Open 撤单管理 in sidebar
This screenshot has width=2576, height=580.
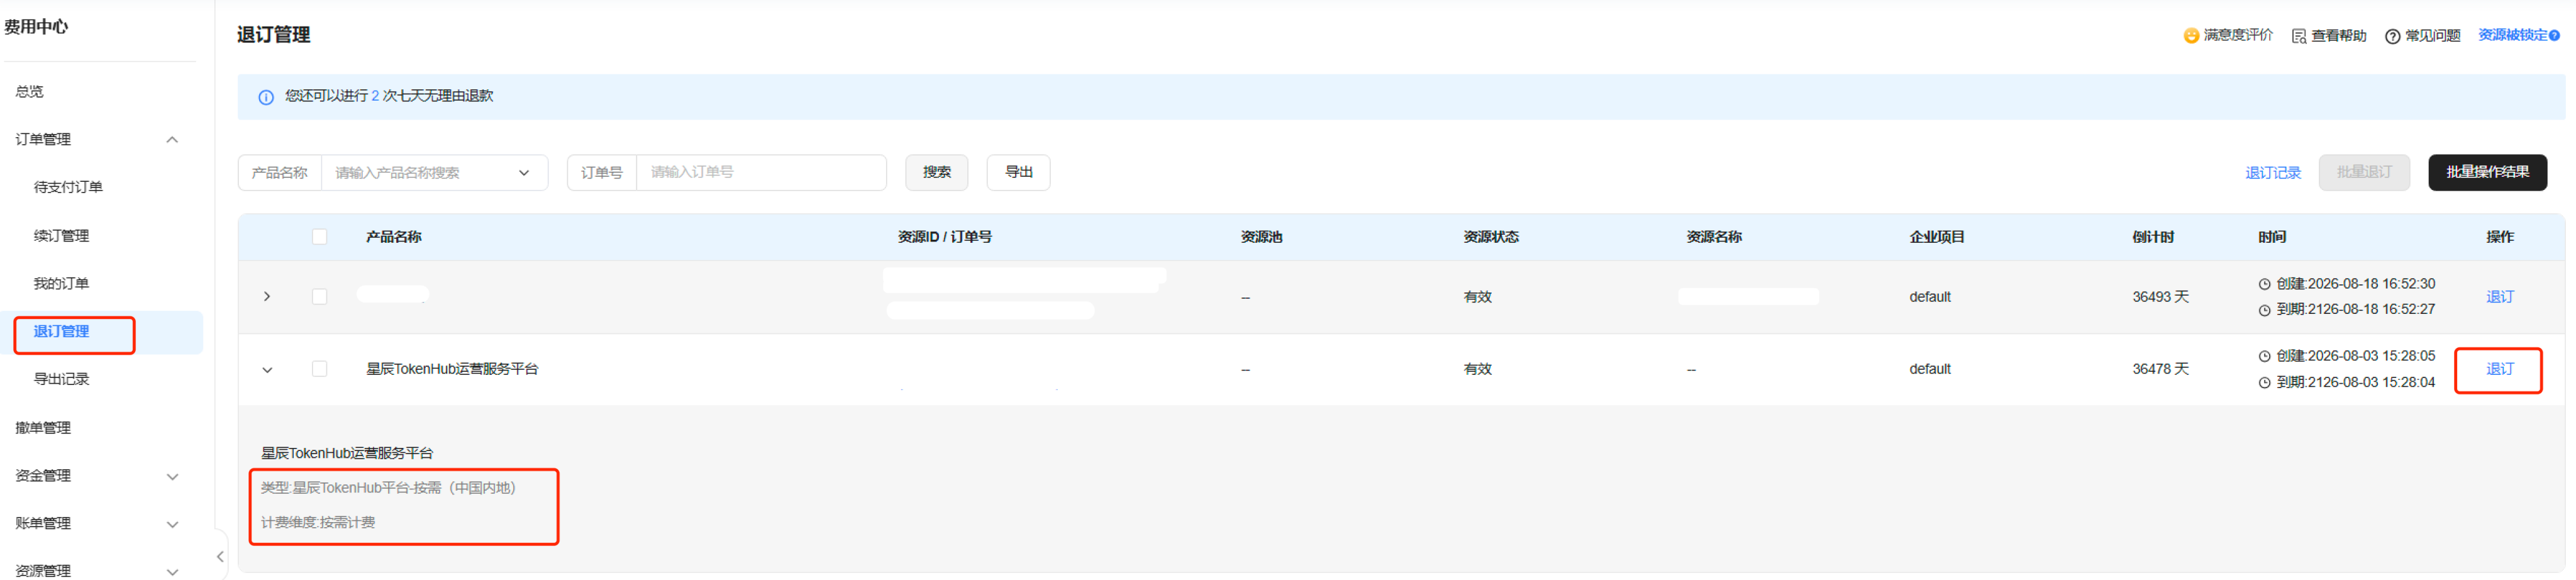tap(43, 428)
